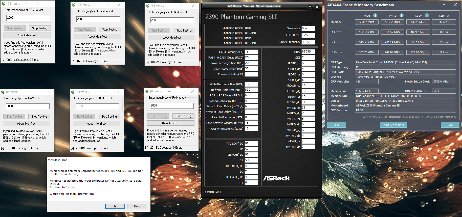Click Close button in AIDA64 benchmark window
The height and width of the screenshot is (217, 462).
pyautogui.click(x=450, y=125)
